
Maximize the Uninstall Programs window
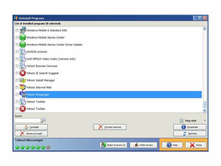200,18
